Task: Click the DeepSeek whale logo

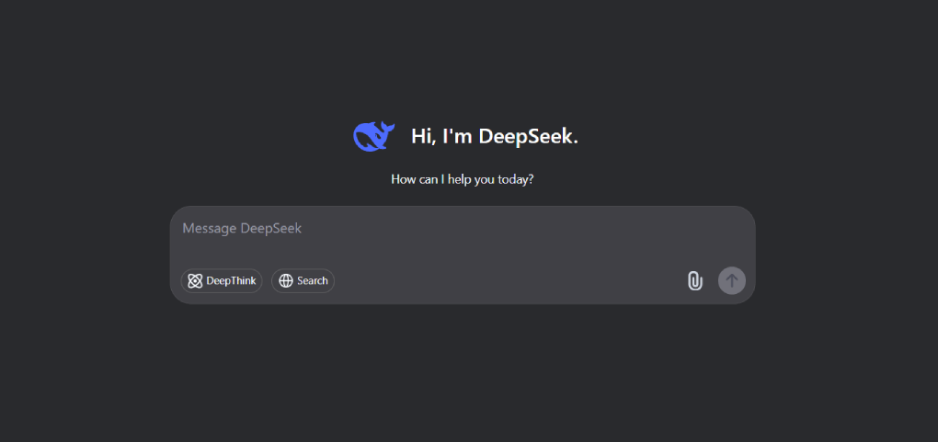Action: pos(374,136)
